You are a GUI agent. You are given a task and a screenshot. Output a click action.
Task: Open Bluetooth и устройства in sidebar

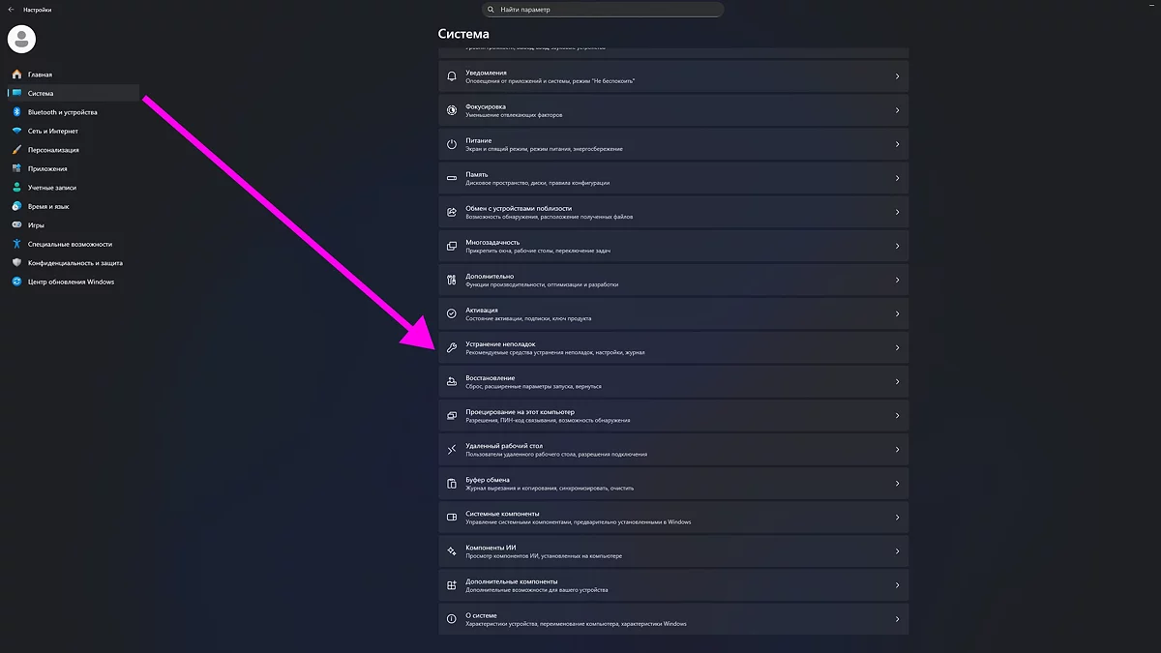(x=62, y=112)
